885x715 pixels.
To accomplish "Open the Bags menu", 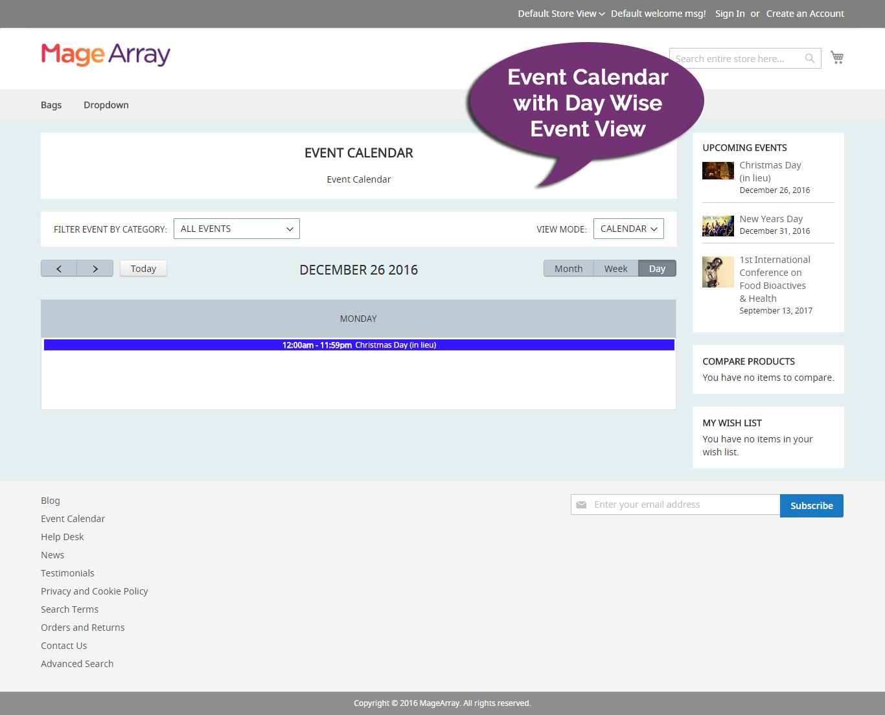I will click(51, 104).
